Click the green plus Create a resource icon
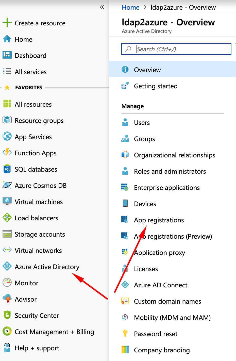Image resolution: width=236 pixels, height=361 pixels. tap(7, 23)
